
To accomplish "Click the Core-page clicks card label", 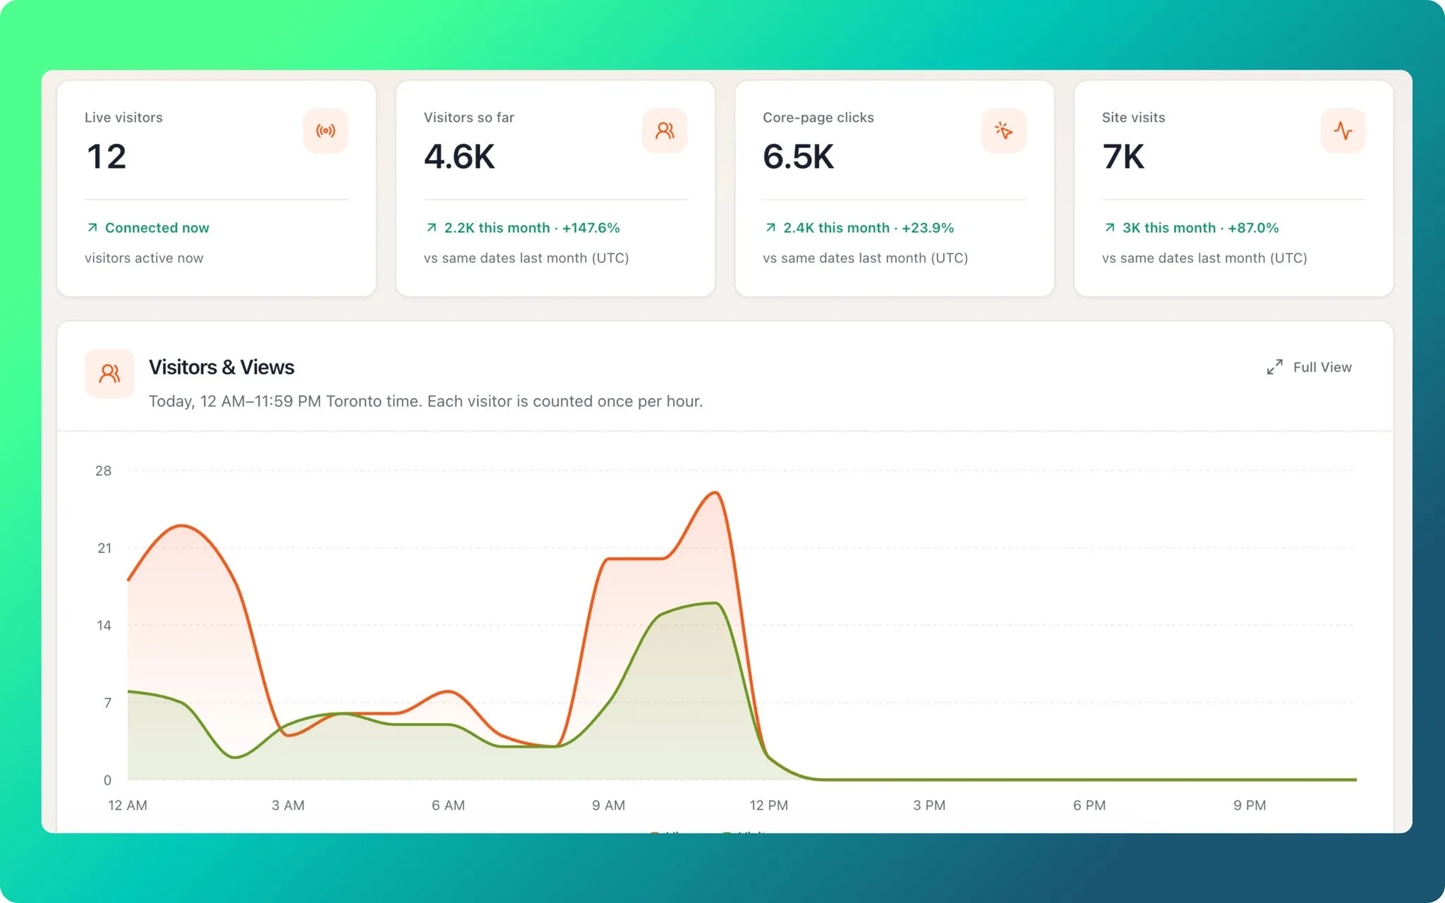I will coord(818,118).
